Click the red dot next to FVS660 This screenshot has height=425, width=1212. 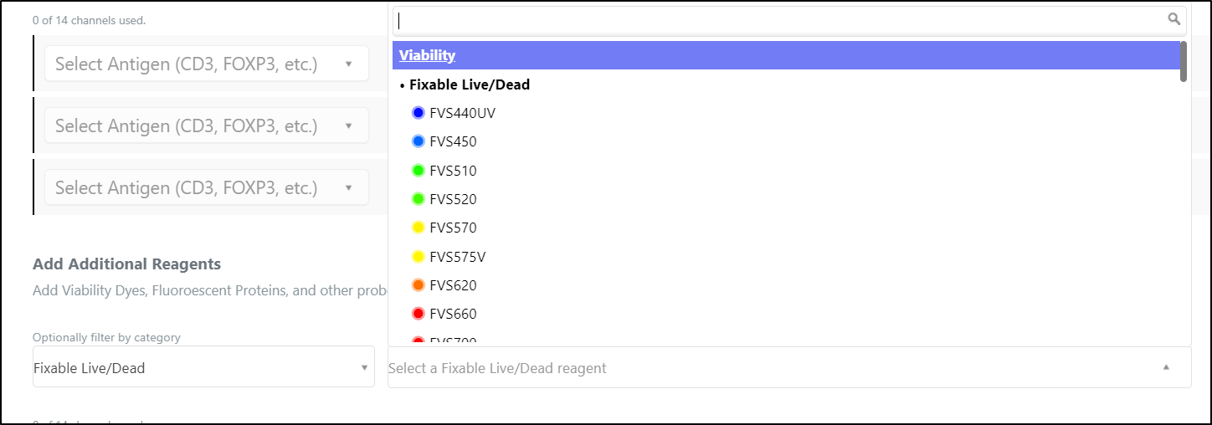pyautogui.click(x=419, y=314)
